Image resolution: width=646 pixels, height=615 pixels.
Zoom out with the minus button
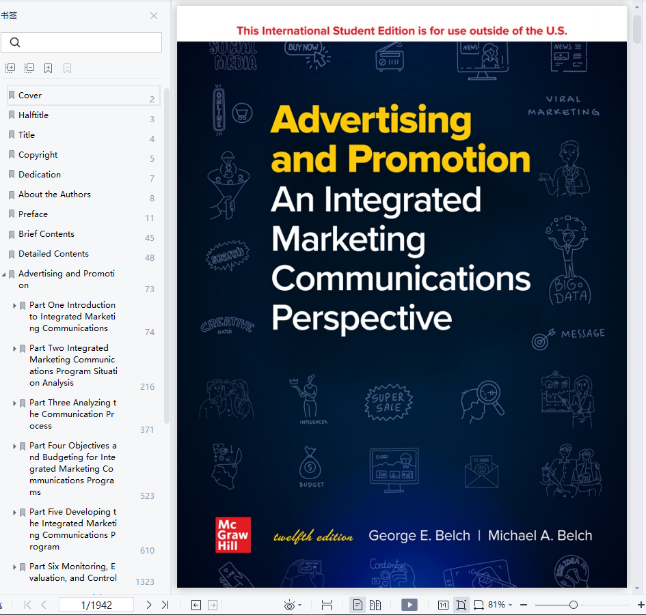(524, 605)
